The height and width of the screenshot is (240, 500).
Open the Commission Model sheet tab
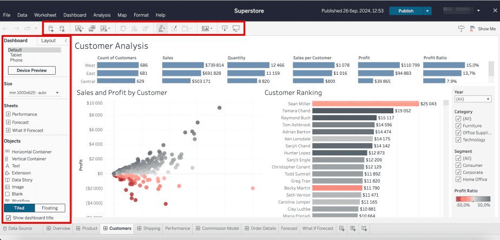[217, 228]
